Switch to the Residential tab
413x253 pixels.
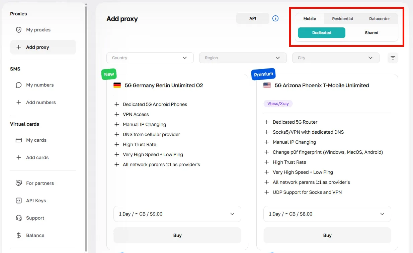(342, 19)
